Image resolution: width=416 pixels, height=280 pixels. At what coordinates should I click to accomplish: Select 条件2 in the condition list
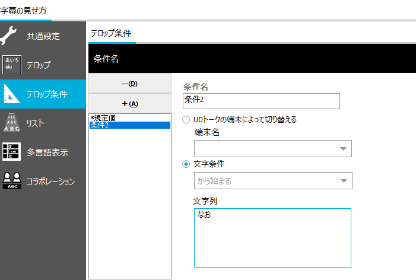click(x=130, y=125)
